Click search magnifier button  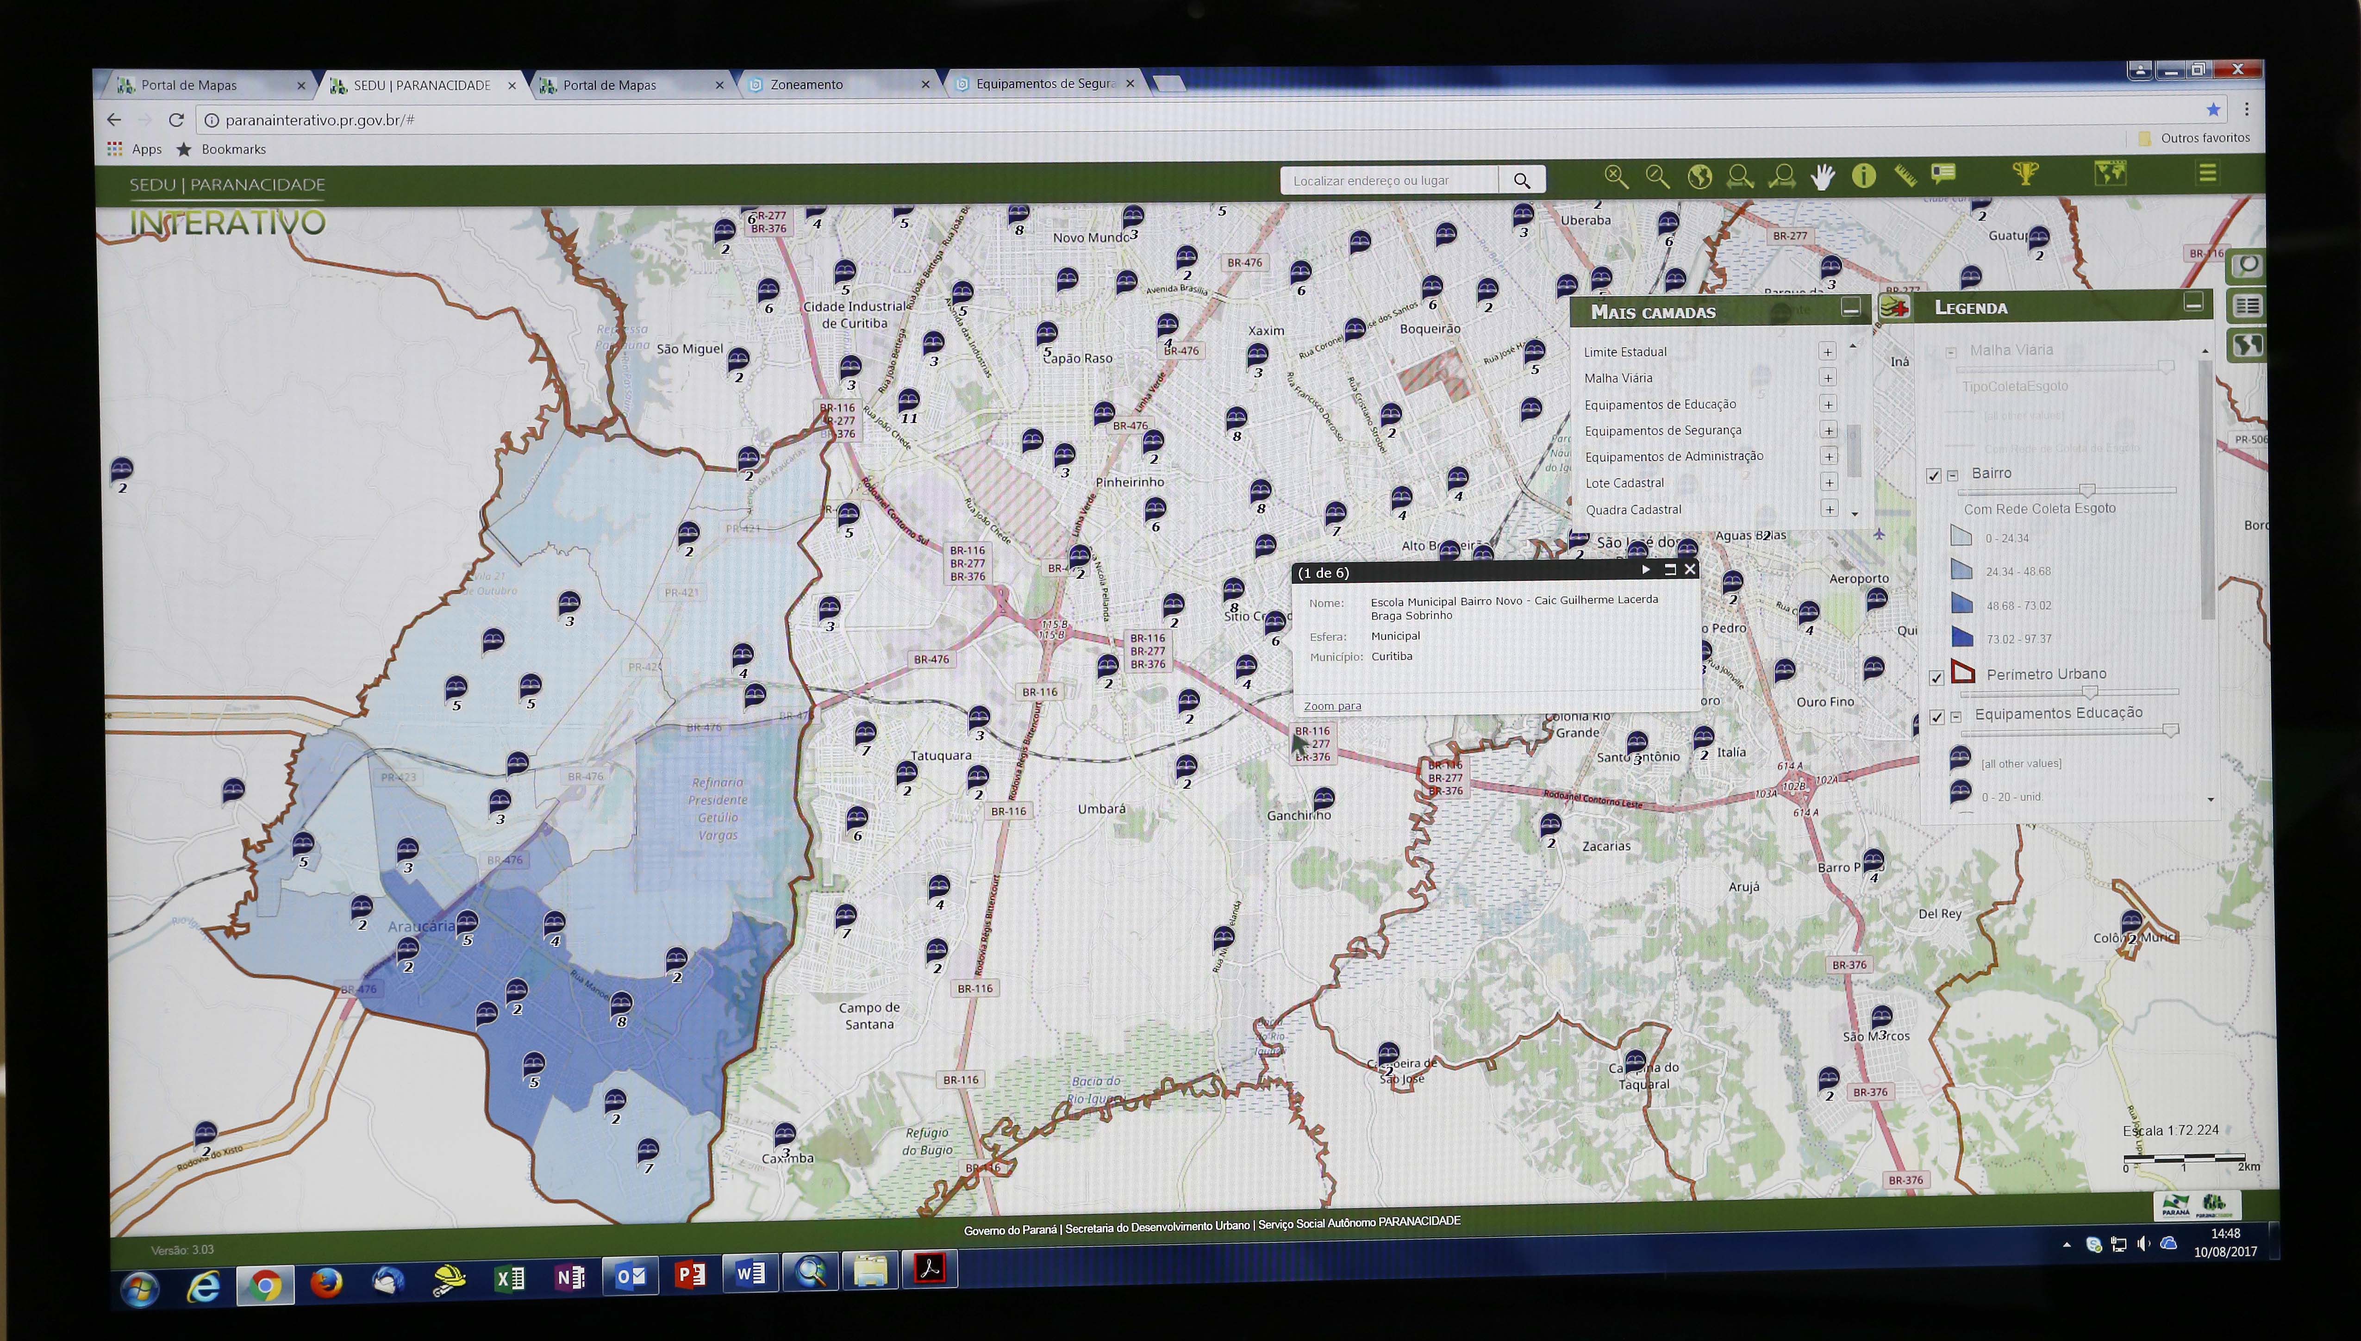(1521, 181)
